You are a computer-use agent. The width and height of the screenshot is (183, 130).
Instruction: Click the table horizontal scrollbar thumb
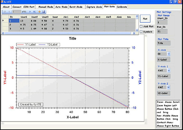68,33
